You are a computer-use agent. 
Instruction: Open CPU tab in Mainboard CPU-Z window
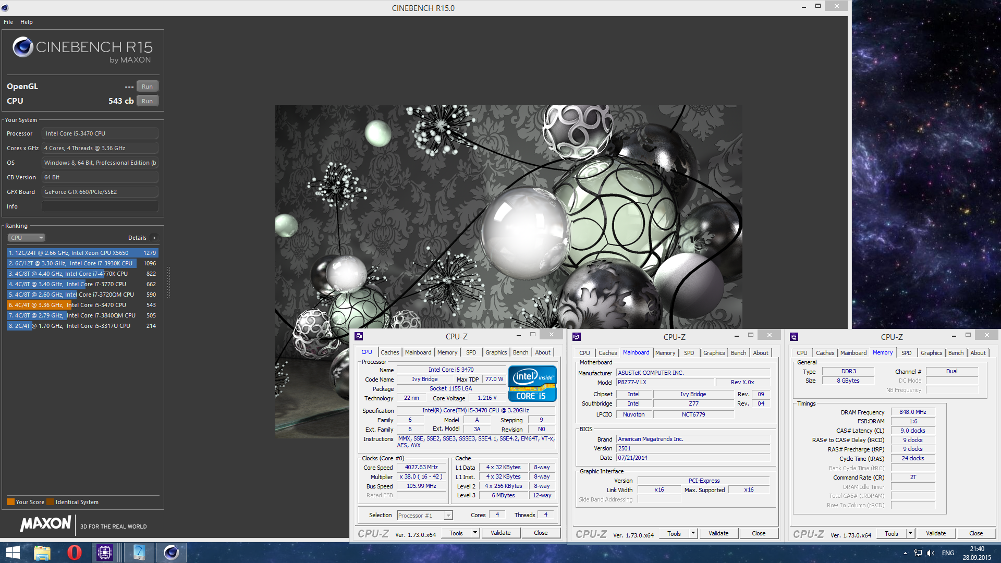[584, 353]
